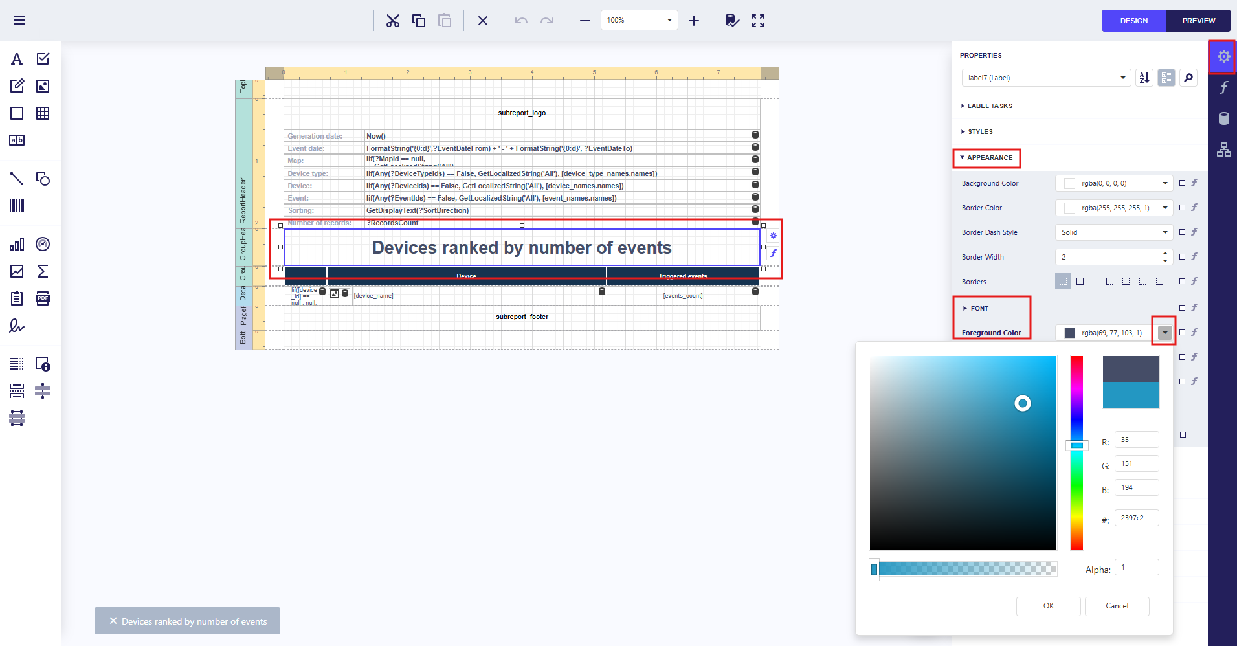Click the Copy icon in toolbar
The height and width of the screenshot is (646, 1237).
[419, 21]
